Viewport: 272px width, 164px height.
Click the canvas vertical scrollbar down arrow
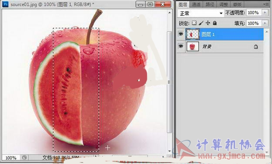point(169,151)
